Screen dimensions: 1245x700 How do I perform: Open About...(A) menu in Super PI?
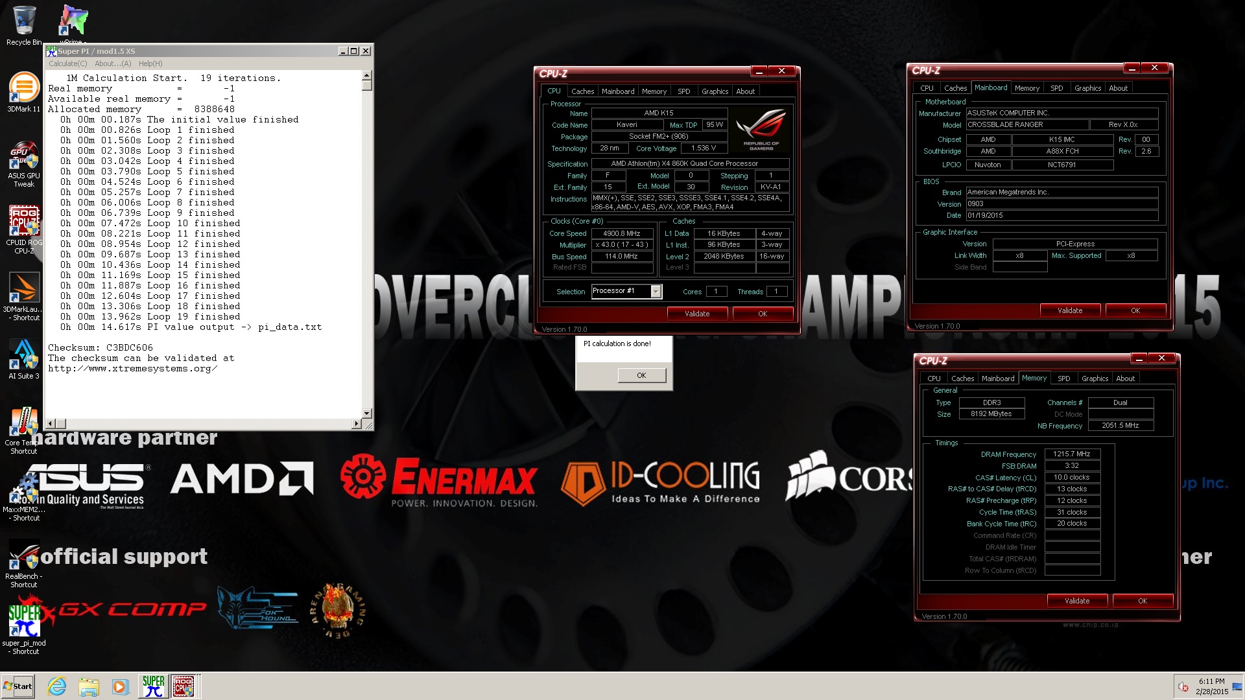[x=113, y=64]
